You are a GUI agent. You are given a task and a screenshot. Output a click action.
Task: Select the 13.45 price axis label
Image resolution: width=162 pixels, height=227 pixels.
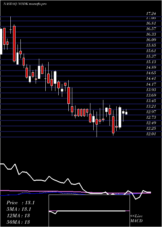[x=151, y=101]
